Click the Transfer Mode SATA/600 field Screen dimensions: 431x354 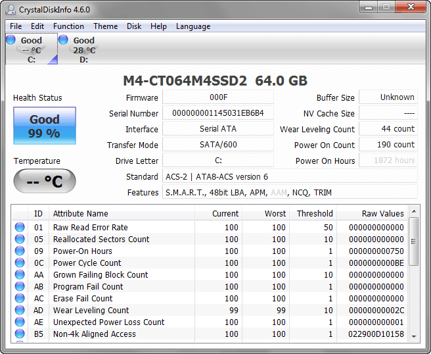point(218,145)
